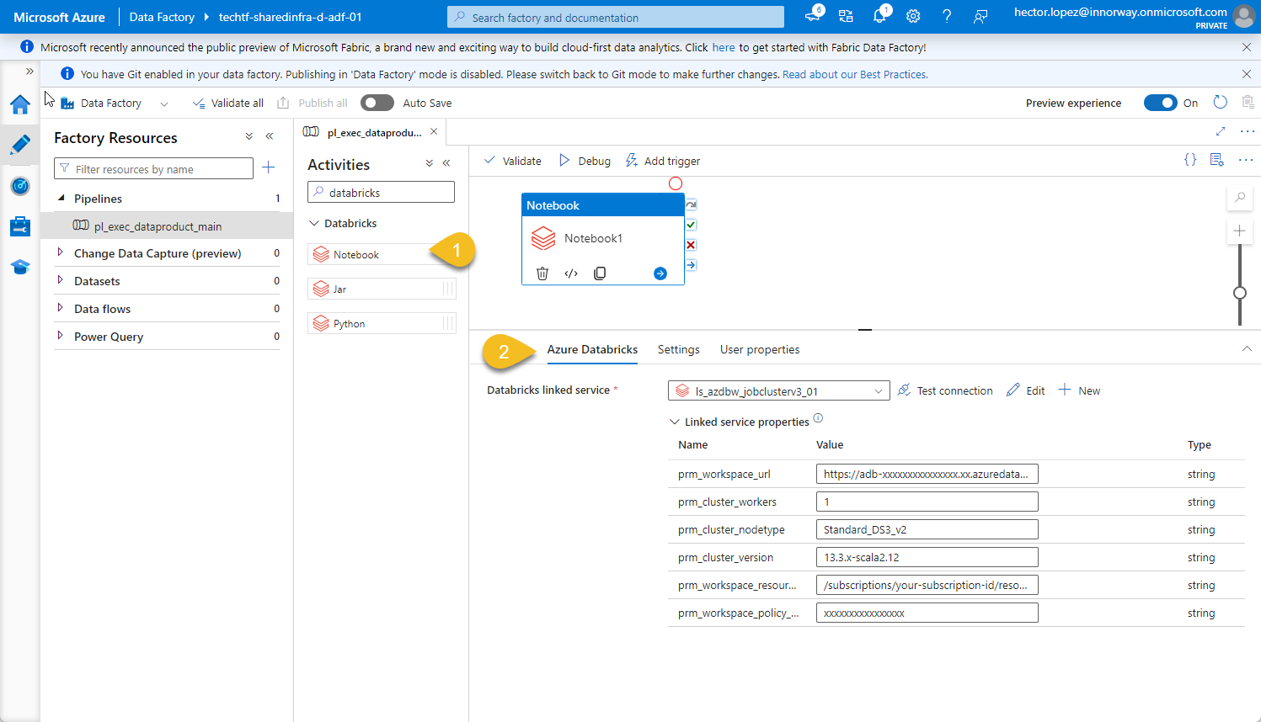Enable Auto Save

pos(377,102)
